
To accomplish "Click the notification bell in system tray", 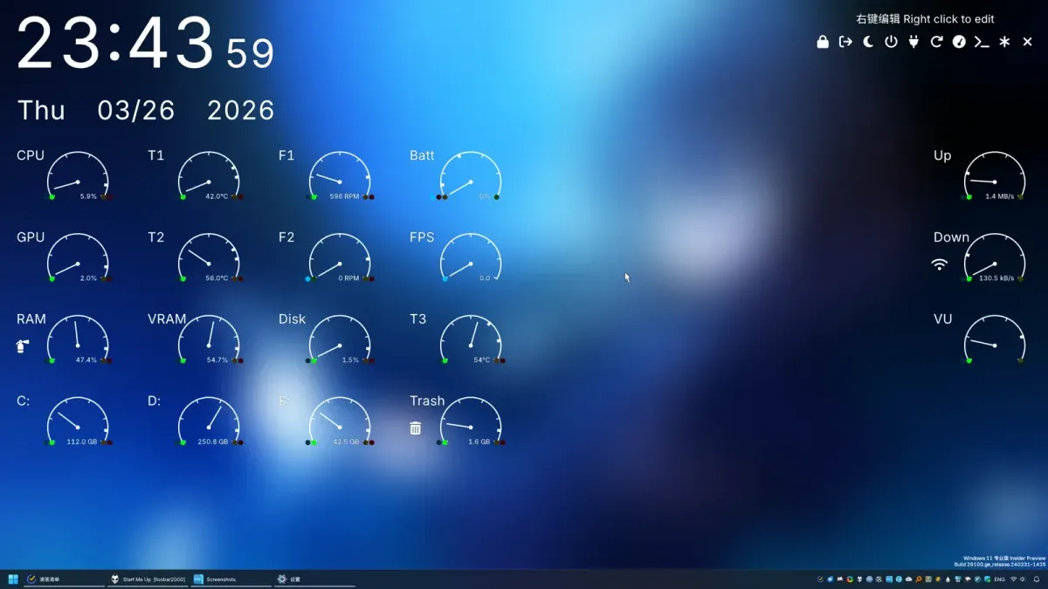I will [1037, 579].
